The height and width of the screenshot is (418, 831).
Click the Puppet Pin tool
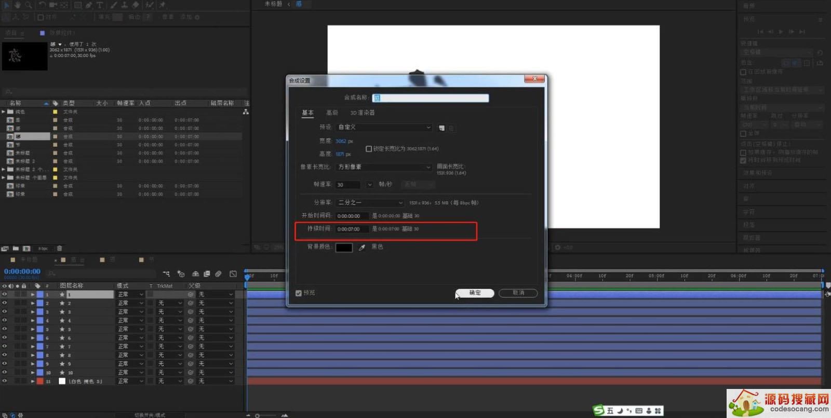point(163,5)
